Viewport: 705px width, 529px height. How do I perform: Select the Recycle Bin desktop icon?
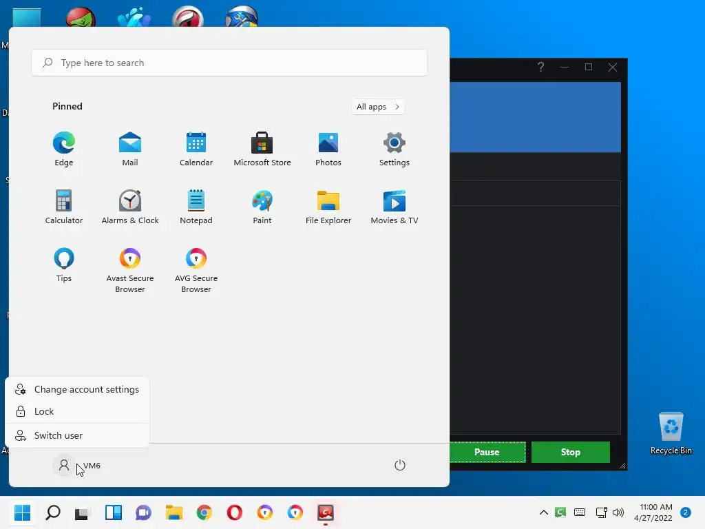click(x=671, y=433)
